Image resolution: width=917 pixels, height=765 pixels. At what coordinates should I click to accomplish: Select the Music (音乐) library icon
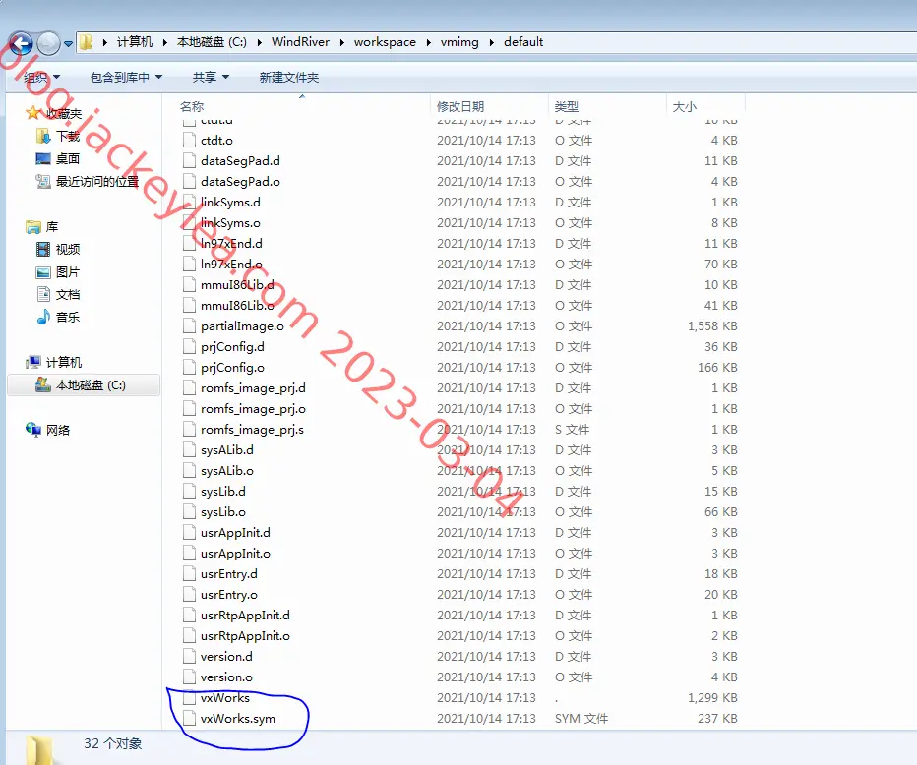pyautogui.click(x=43, y=318)
